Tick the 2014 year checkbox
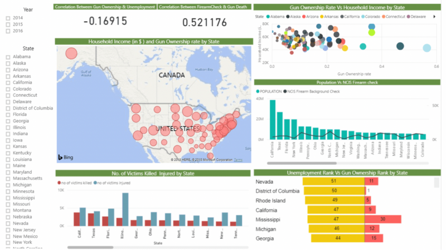446x250 pixels. click(8, 18)
